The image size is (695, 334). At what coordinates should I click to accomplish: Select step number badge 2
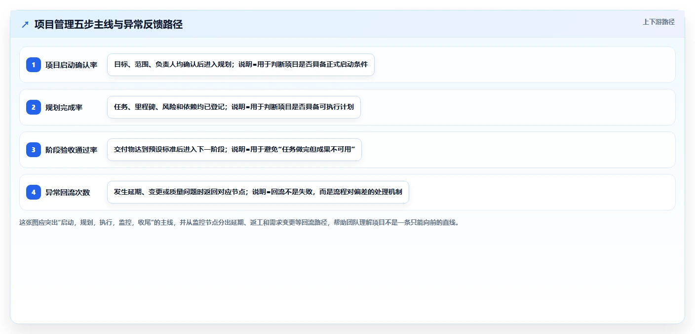pos(34,107)
